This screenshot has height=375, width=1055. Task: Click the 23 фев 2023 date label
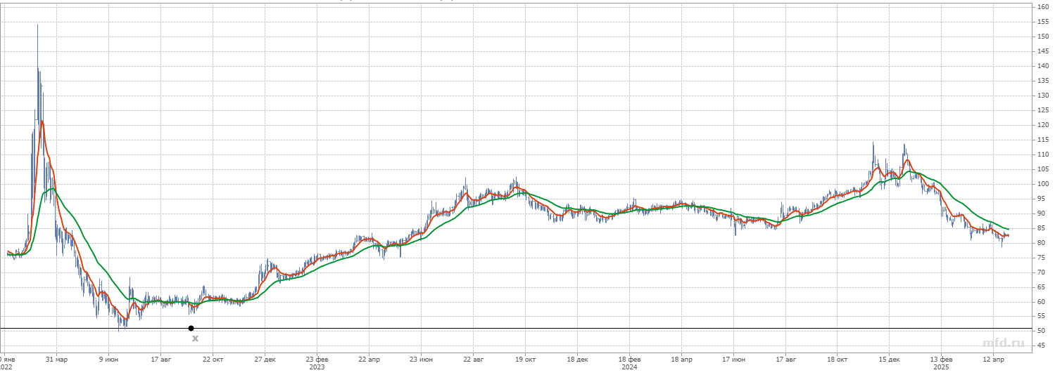[x=317, y=358]
